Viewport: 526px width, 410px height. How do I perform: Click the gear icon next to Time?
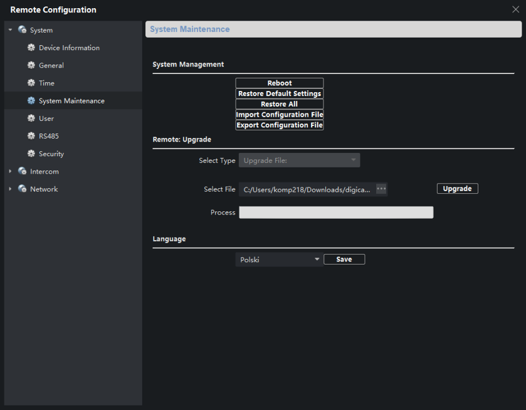click(x=31, y=83)
